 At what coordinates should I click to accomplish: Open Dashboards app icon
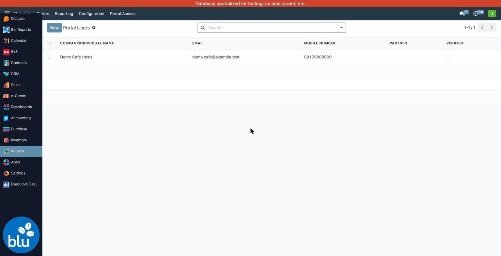tap(6, 107)
